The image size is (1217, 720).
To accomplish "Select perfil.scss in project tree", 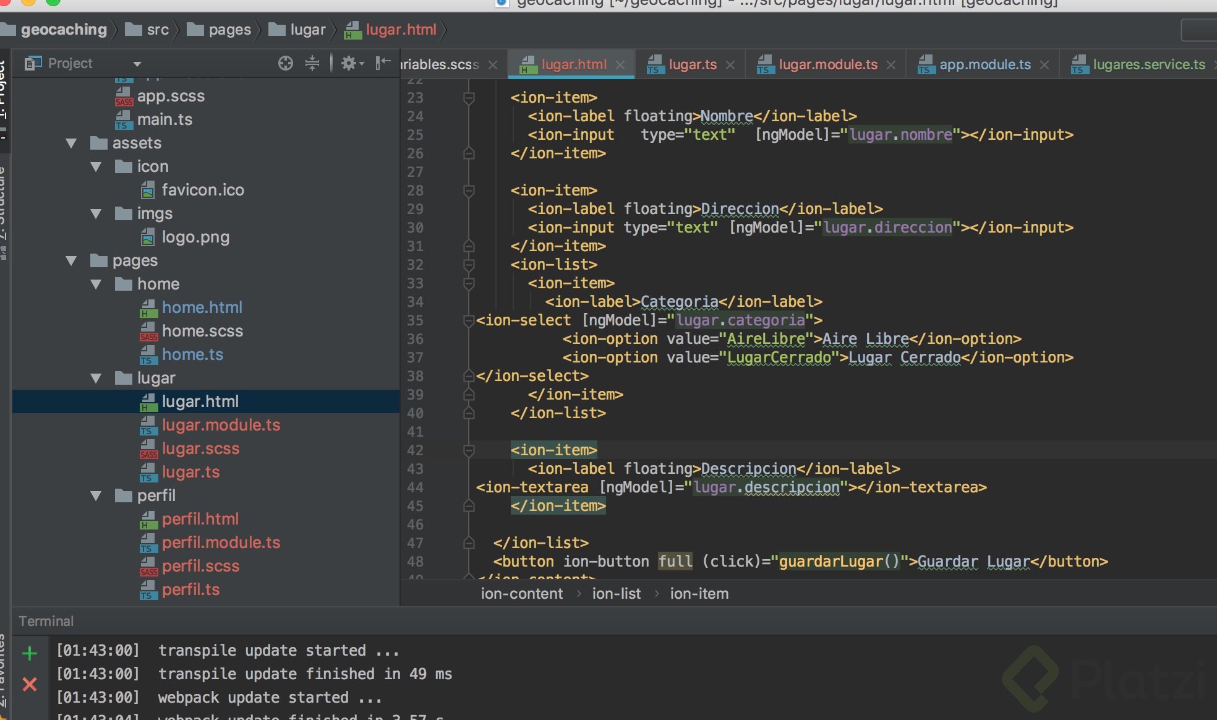I will [200, 566].
